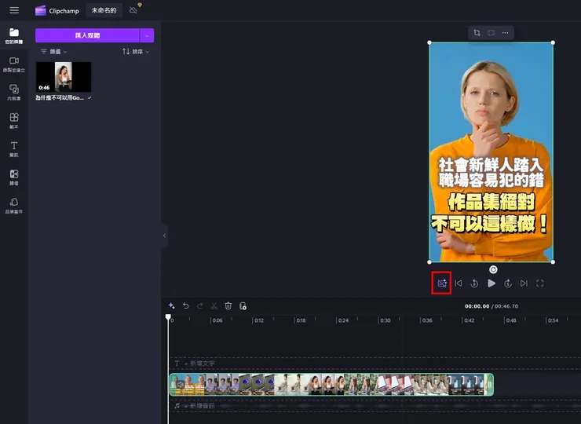Click the 0:12 mark on timeline ruler
The width and height of the screenshot is (581, 424).
coord(258,320)
